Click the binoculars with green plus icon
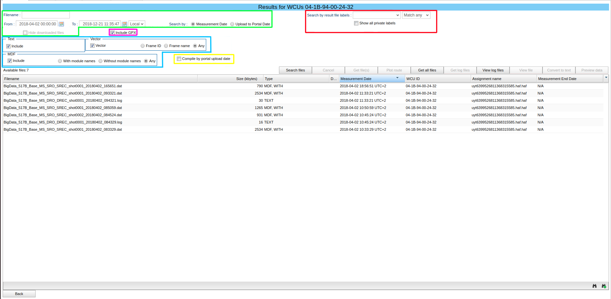 (x=604, y=286)
